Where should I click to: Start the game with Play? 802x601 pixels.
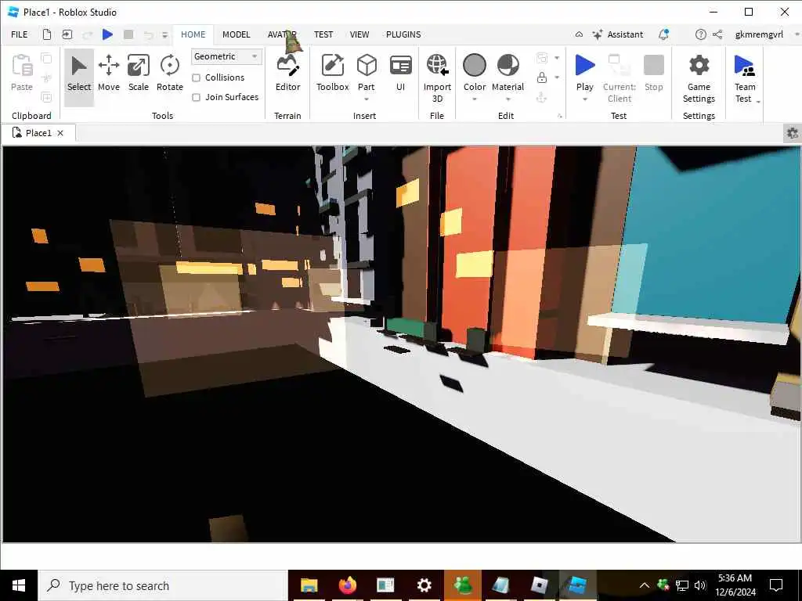(x=584, y=71)
